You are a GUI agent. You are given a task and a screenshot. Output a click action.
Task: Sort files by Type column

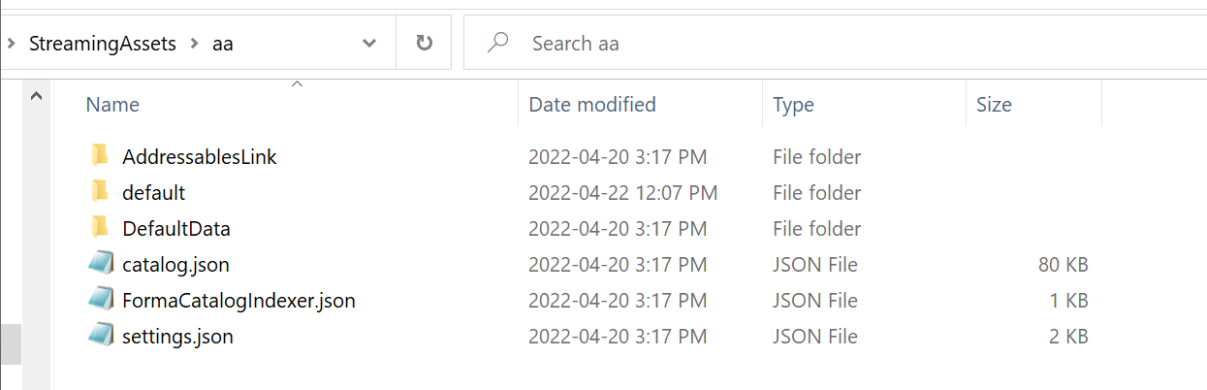click(793, 105)
